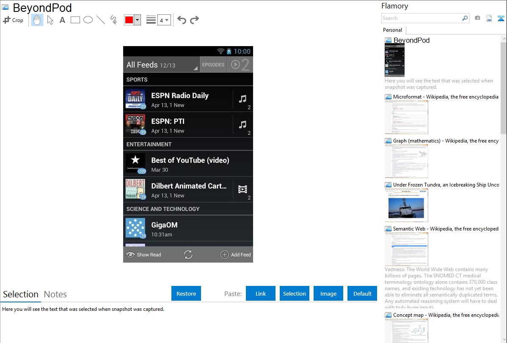Click the line thickness icon
Screen dimensions: 507x343
(151, 20)
